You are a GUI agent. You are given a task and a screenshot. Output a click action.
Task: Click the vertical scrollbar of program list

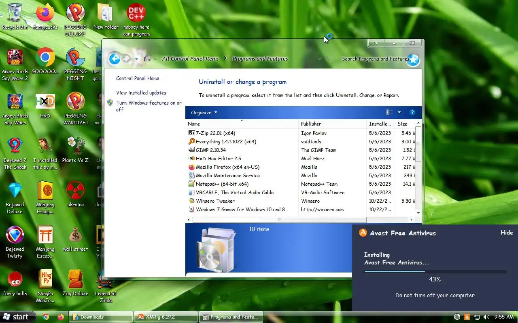tap(418, 143)
